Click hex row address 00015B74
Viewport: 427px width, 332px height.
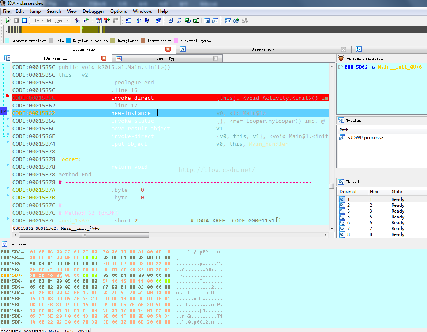12,275
